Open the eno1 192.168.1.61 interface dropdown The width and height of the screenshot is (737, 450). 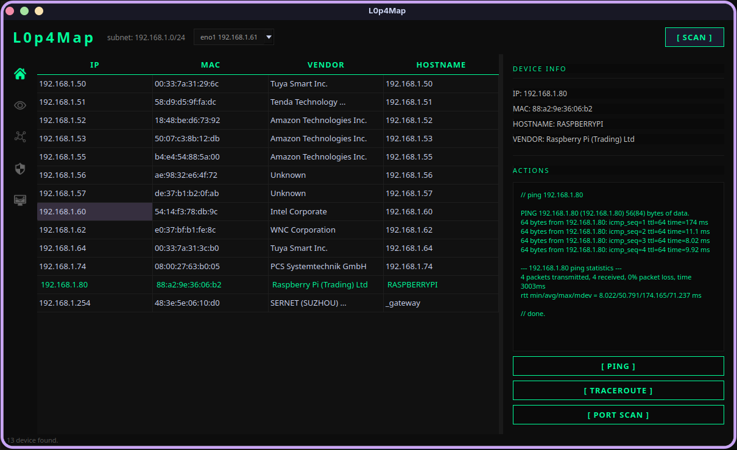[234, 37]
